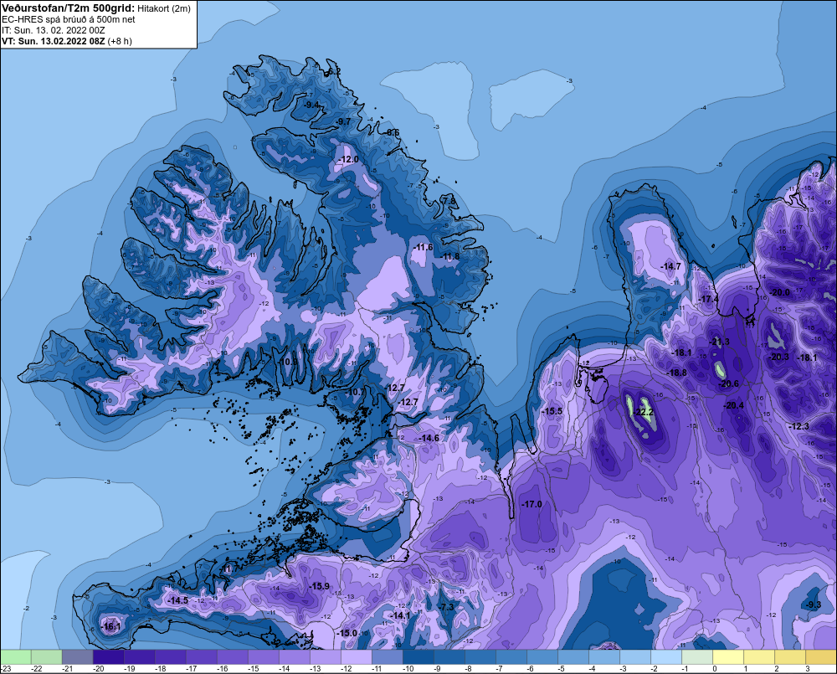837x674 pixels.
Task: Select the pale green -1 legend swatch
Action: click(697, 656)
